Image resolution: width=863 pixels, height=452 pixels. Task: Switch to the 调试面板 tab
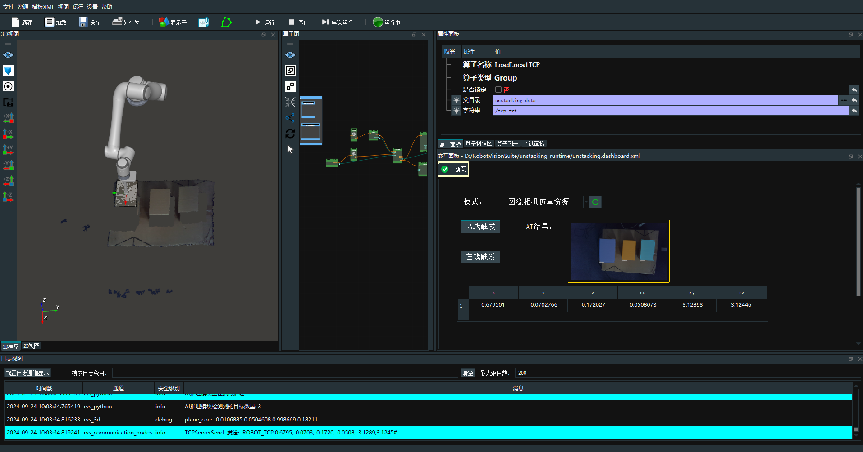534,143
